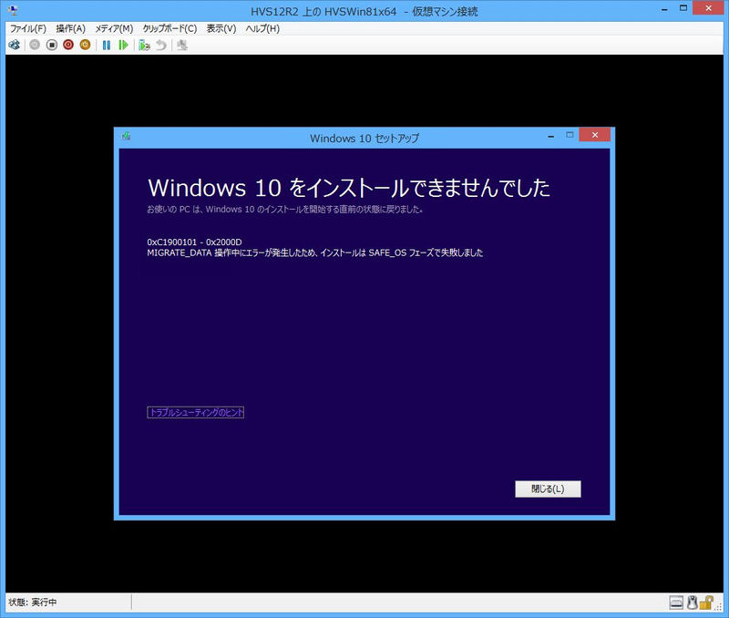Click the Checkpoint icon

[144, 45]
